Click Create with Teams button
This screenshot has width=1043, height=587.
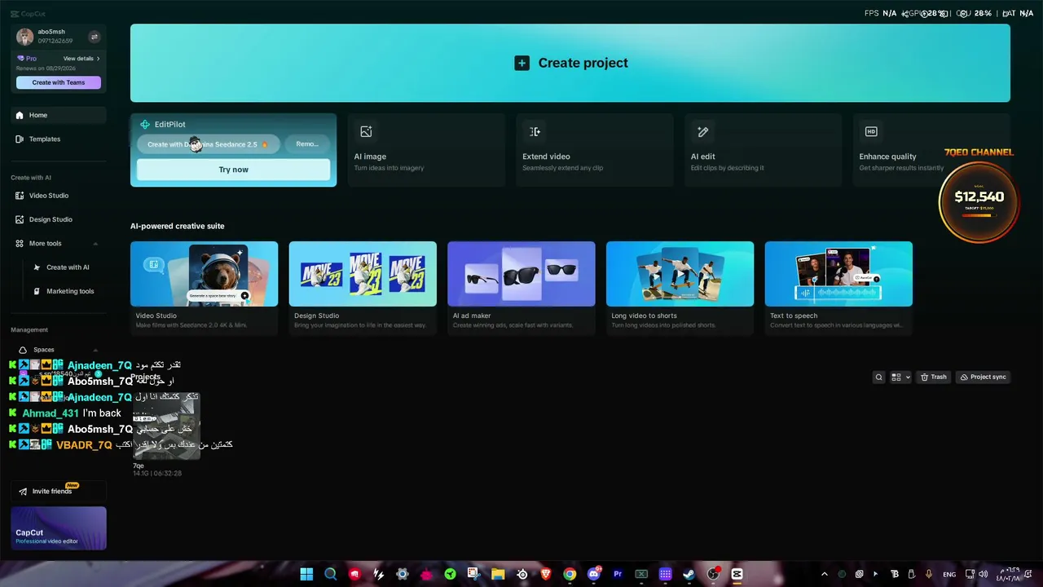click(59, 82)
